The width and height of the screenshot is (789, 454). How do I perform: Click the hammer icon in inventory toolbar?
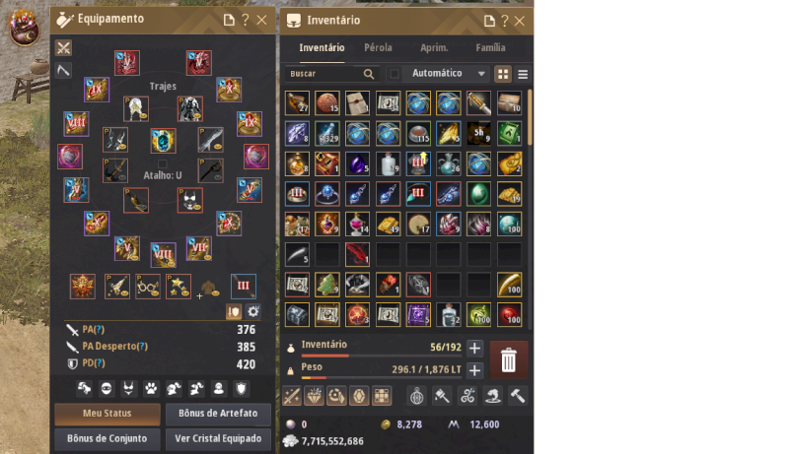[518, 396]
